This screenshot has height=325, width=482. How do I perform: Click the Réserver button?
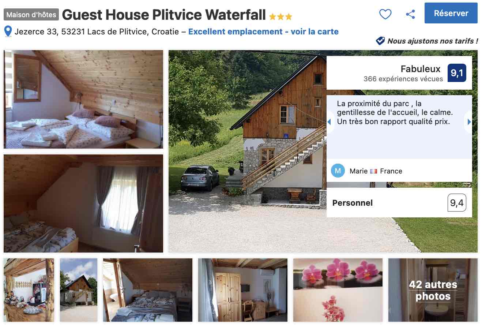[451, 13]
